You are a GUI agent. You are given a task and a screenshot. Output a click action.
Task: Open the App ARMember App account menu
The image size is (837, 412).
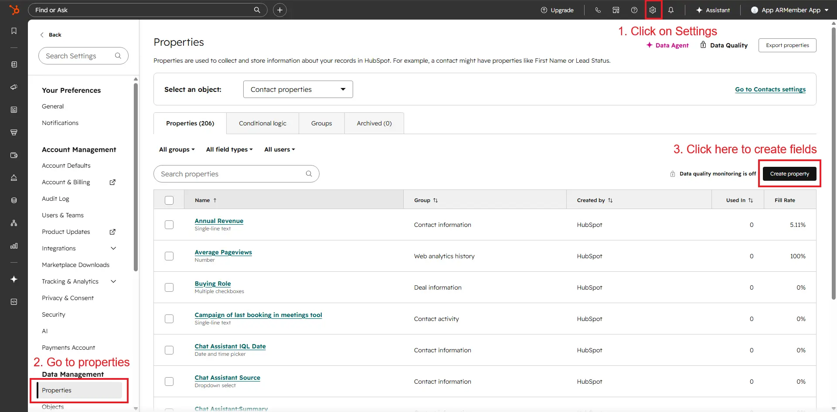[789, 10]
